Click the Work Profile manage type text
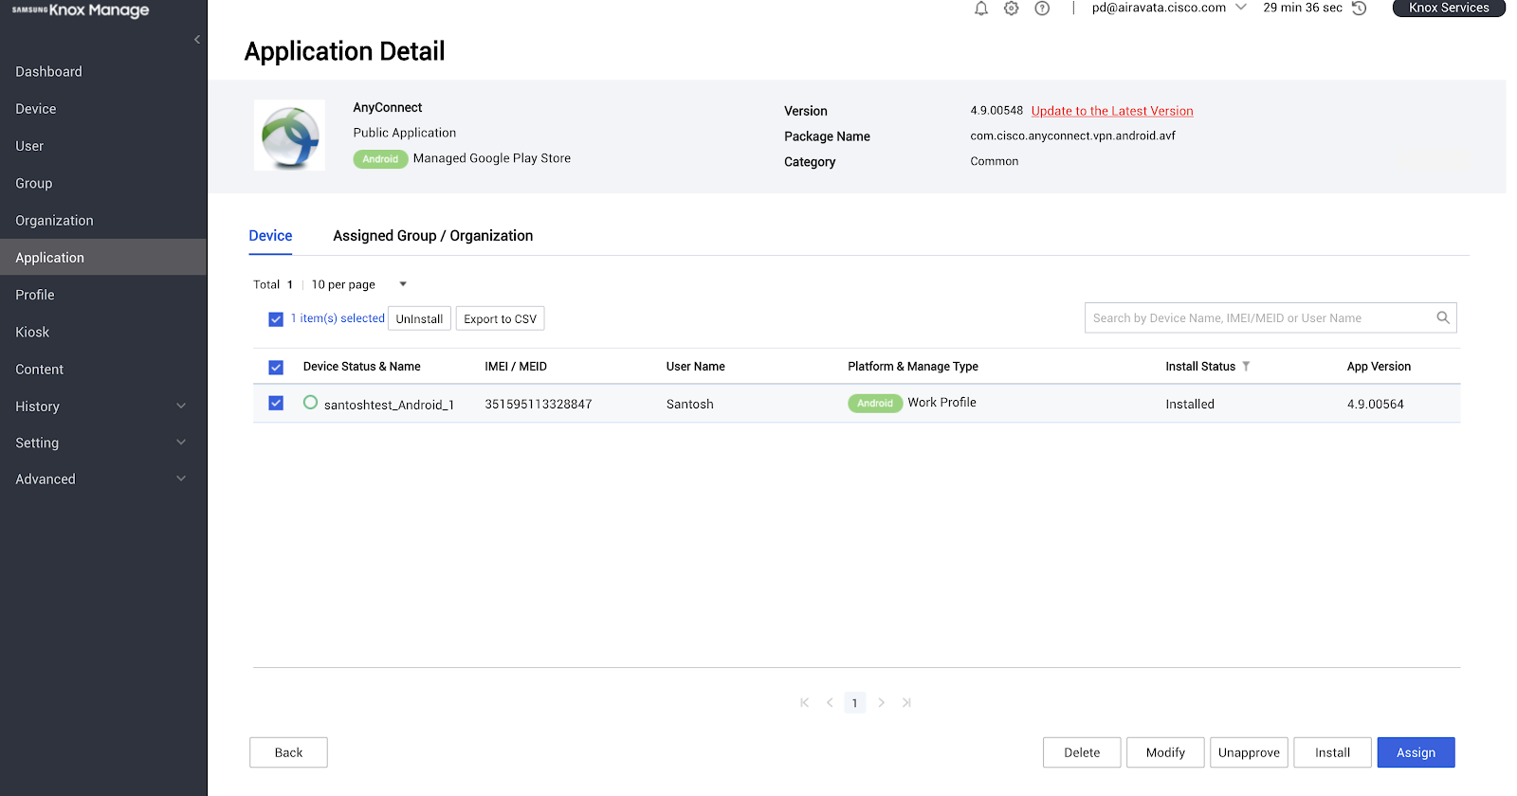Image resolution: width=1517 pixels, height=796 pixels. 941,402
